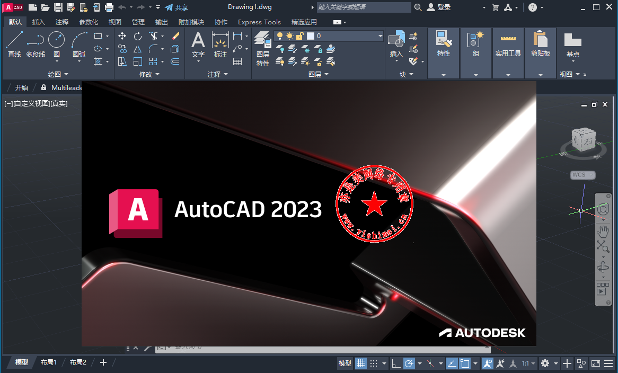
Task: Click the Move tool in Modify panel
Action: pyautogui.click(x=122, y=36)
